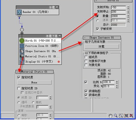Toggle the 在视口中显示 checkbox
The image size is (136, 120).
(22, 93)
